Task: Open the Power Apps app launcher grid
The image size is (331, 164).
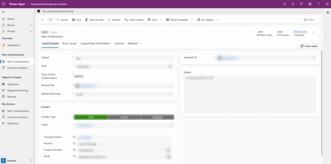Action: pos(4,4)
